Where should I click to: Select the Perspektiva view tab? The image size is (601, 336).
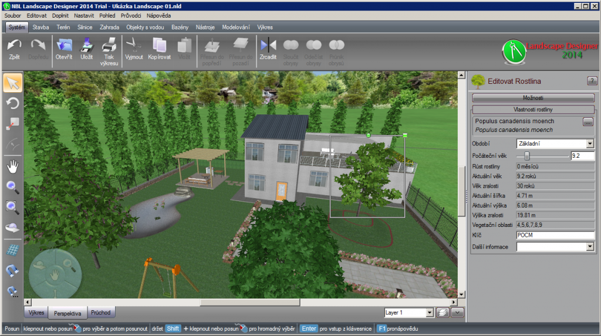click(67, 313)
